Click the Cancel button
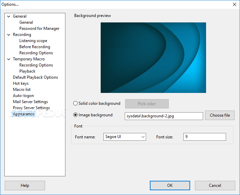The image size is (240, 195). click(x=215, y=186)
